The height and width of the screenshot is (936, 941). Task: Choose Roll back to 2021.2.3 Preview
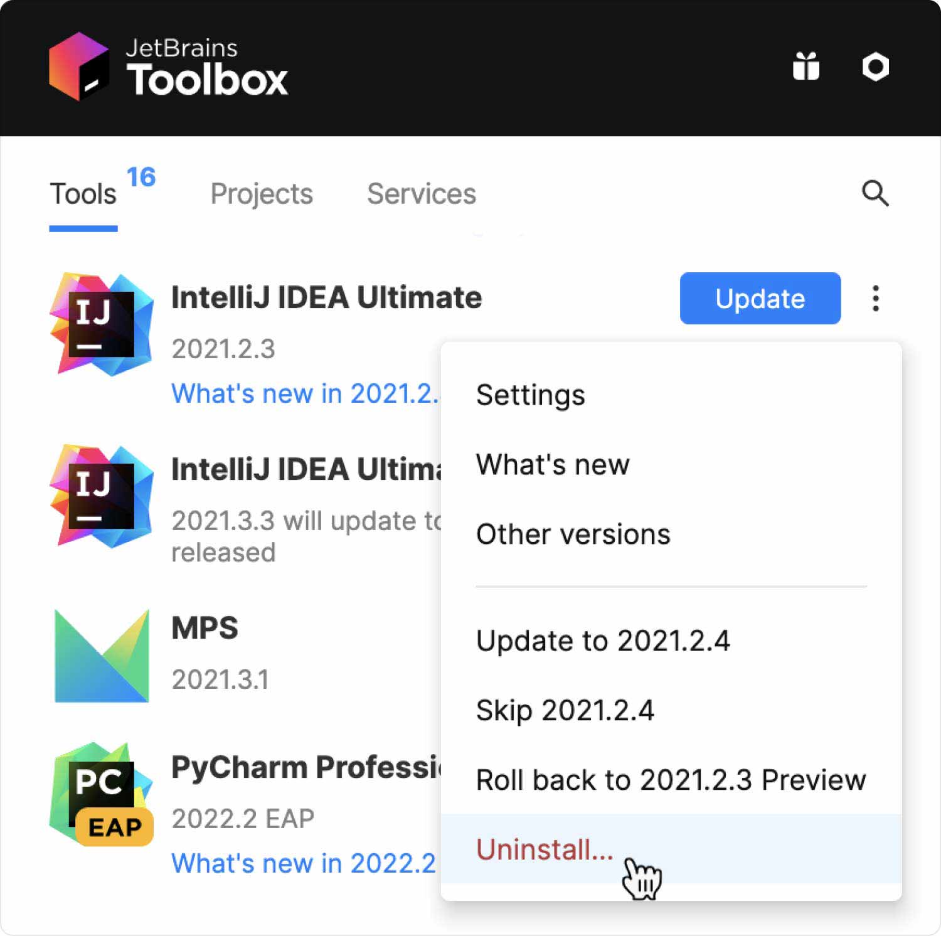(671, 780)
